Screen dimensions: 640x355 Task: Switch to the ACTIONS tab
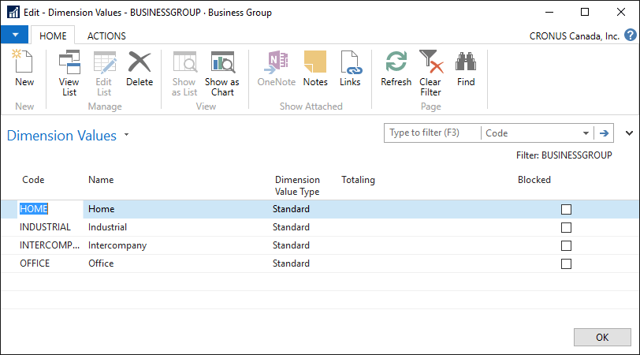[x=106, y=35]
